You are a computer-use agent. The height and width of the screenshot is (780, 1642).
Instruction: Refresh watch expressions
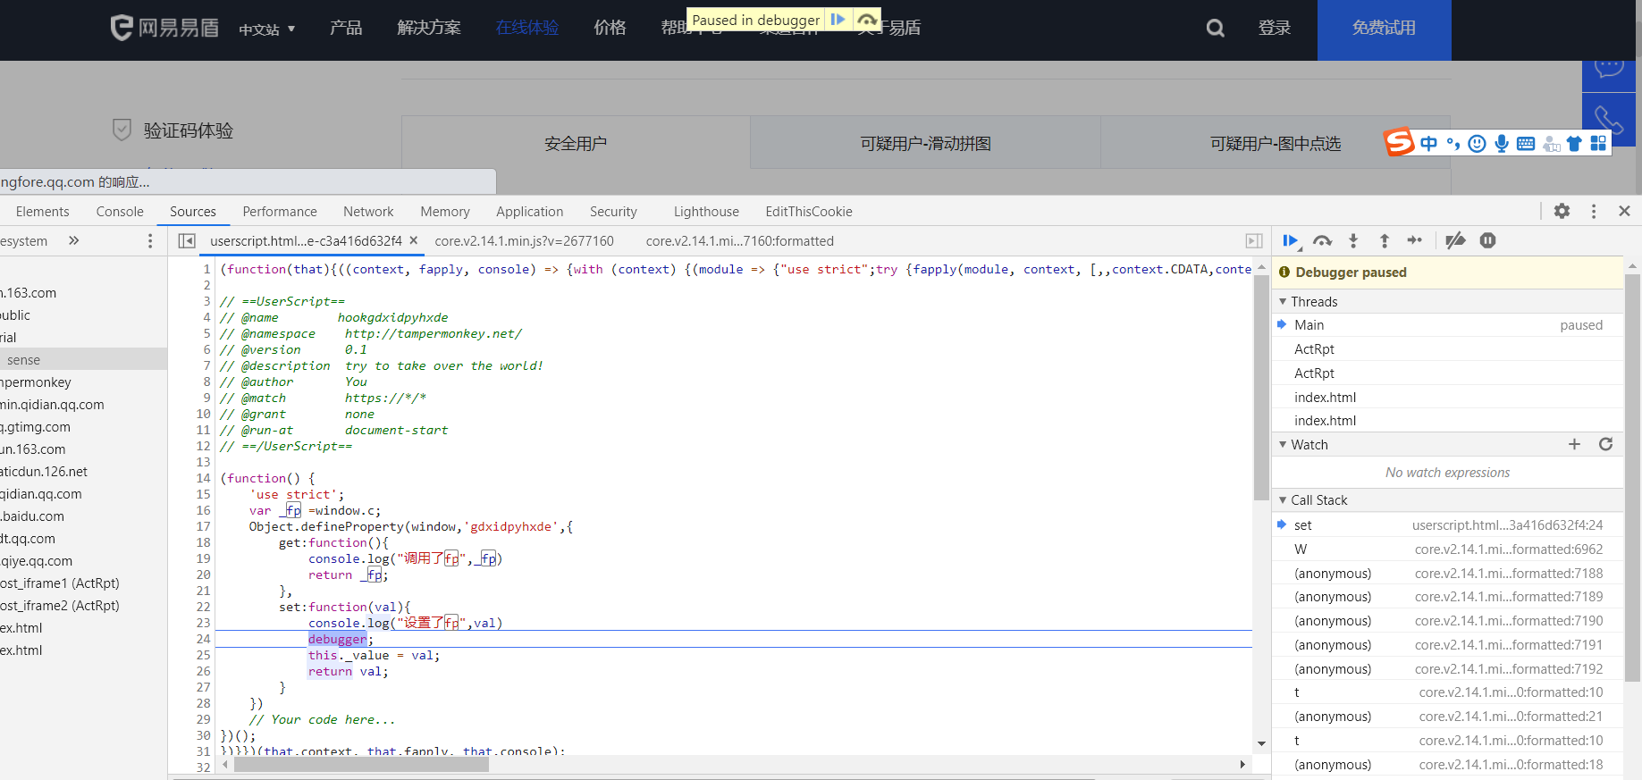tap(1605, 444)
